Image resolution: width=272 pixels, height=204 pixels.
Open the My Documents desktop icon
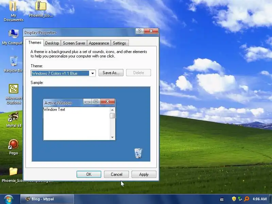coord(13,11)
